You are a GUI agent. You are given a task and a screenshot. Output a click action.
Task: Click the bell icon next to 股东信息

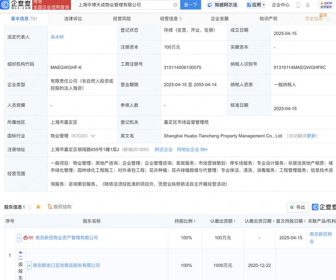38,207
